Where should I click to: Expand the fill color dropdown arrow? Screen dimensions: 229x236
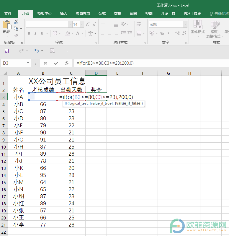[x=73, y=33]
